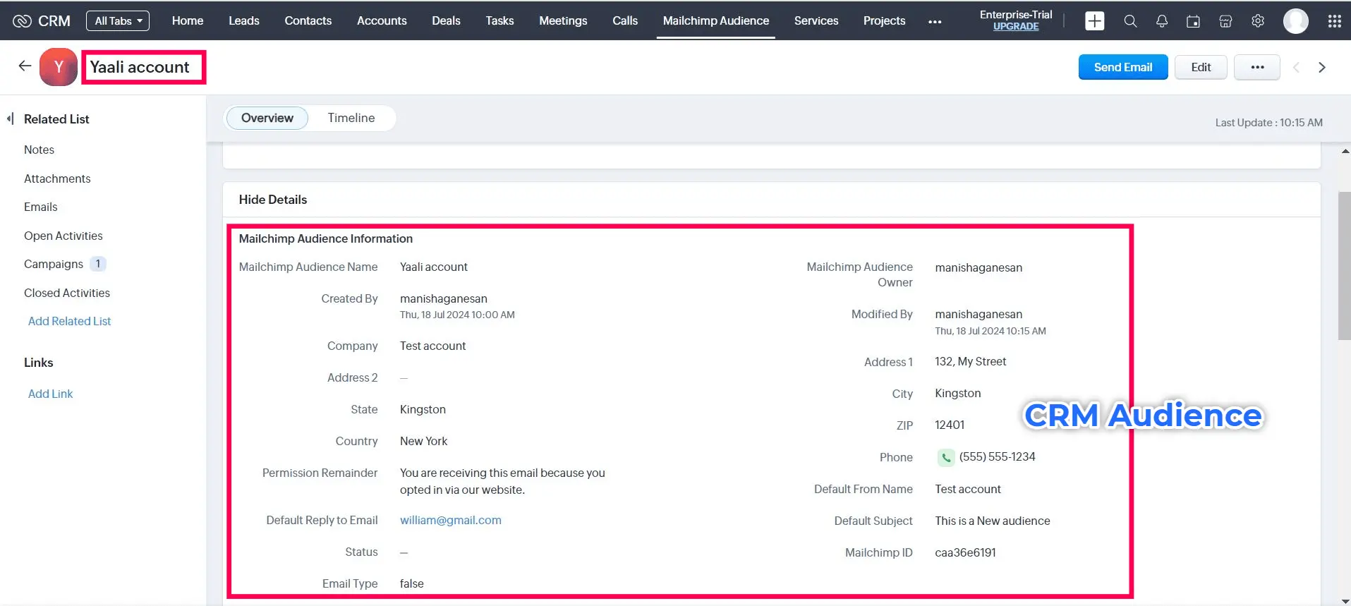Click Hide Details
The image size is (1351, 606).
coord(273,200)
